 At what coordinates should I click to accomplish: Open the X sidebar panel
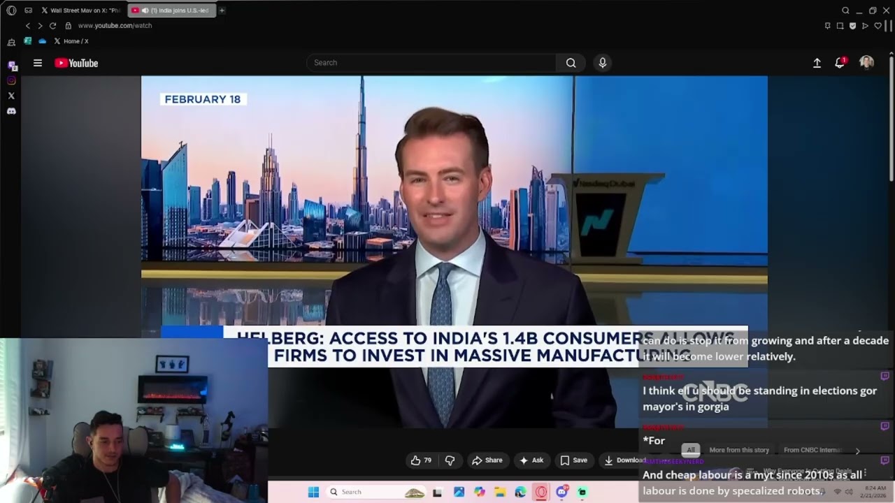(x=11, y=96)
